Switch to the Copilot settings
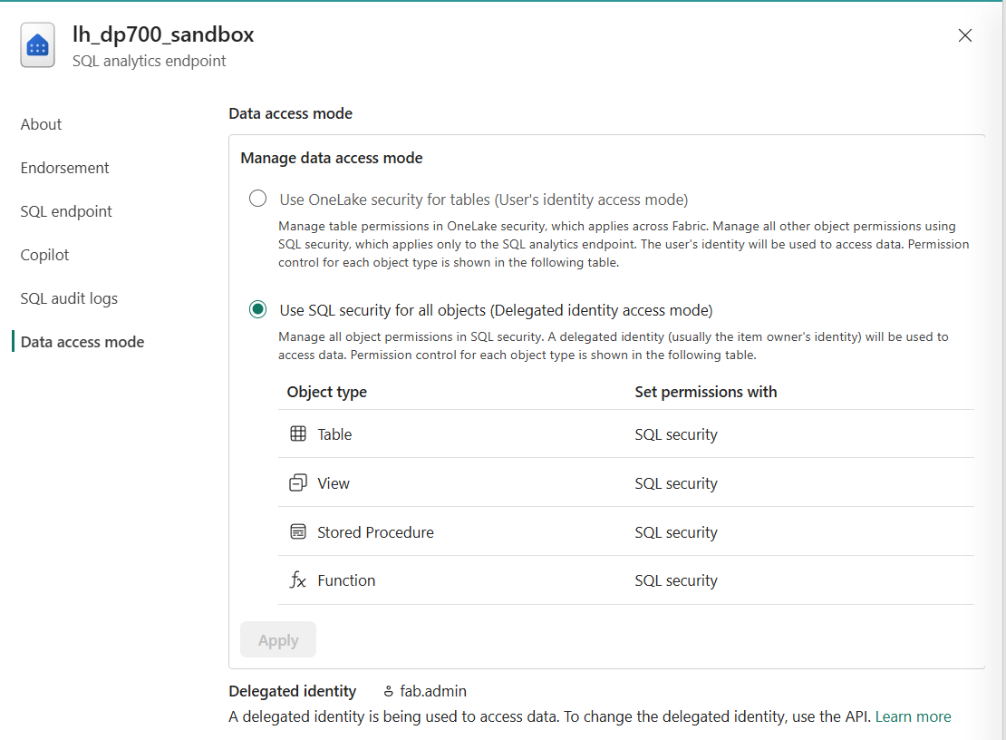The height and width of the screenshot is (740, 1006). pyautogui.click(x=44, y=256)
